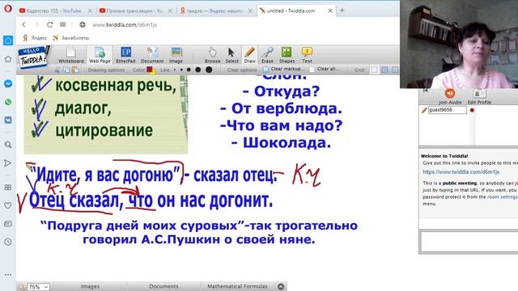
Task: Activate the Browse hand tool
Action: pyautogui.click(x=212, y=55)
